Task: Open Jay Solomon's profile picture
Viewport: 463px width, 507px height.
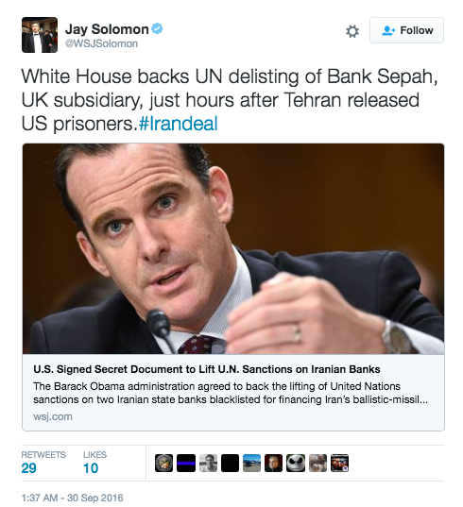Action: tap(40, 35)
